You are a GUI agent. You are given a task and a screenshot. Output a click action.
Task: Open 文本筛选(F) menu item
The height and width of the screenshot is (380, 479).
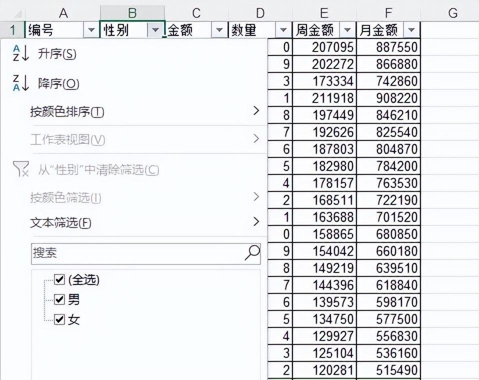(x=60, y=222)
